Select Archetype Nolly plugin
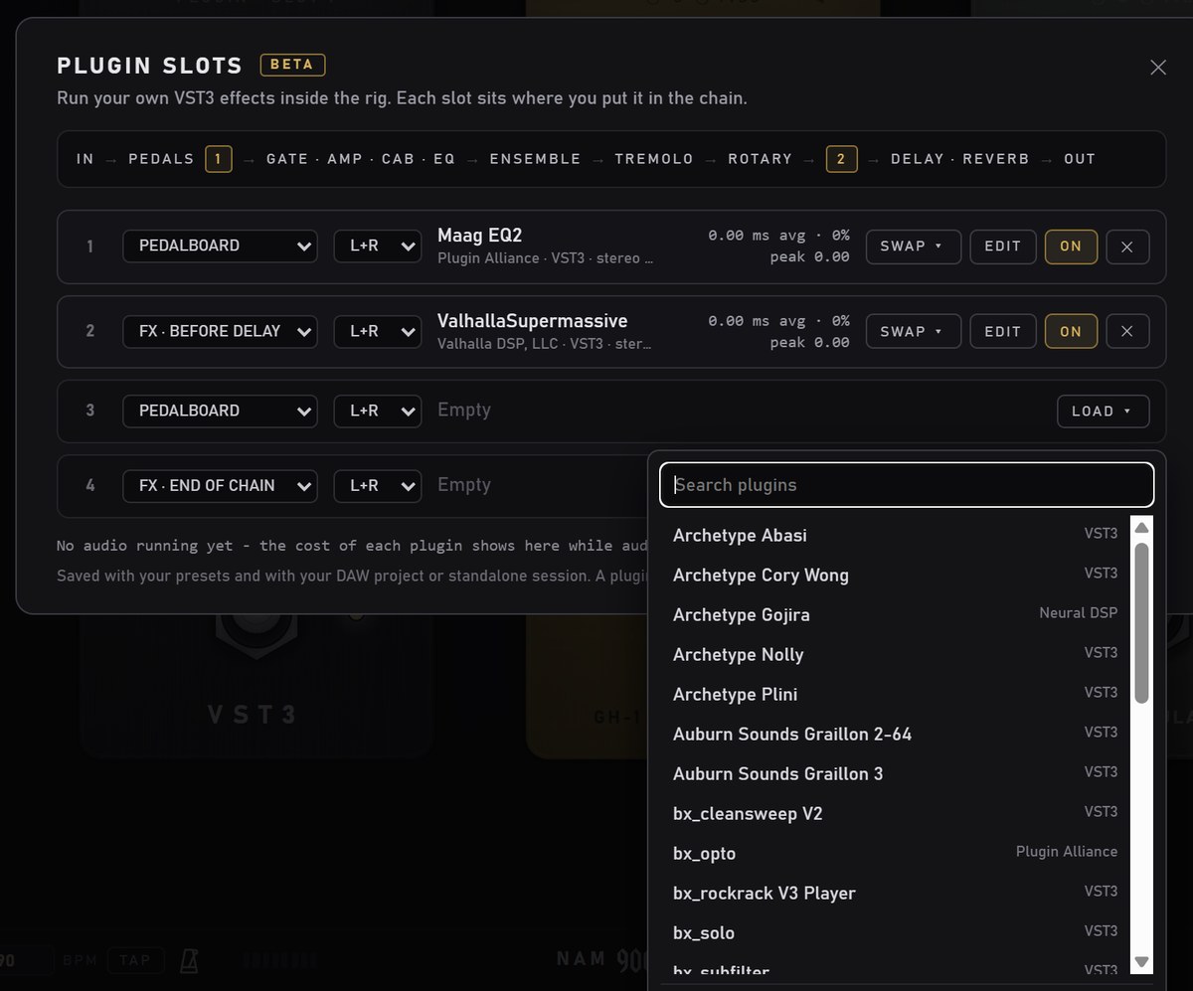Screen dimensions: 1193x991 [x=895, y=655]
